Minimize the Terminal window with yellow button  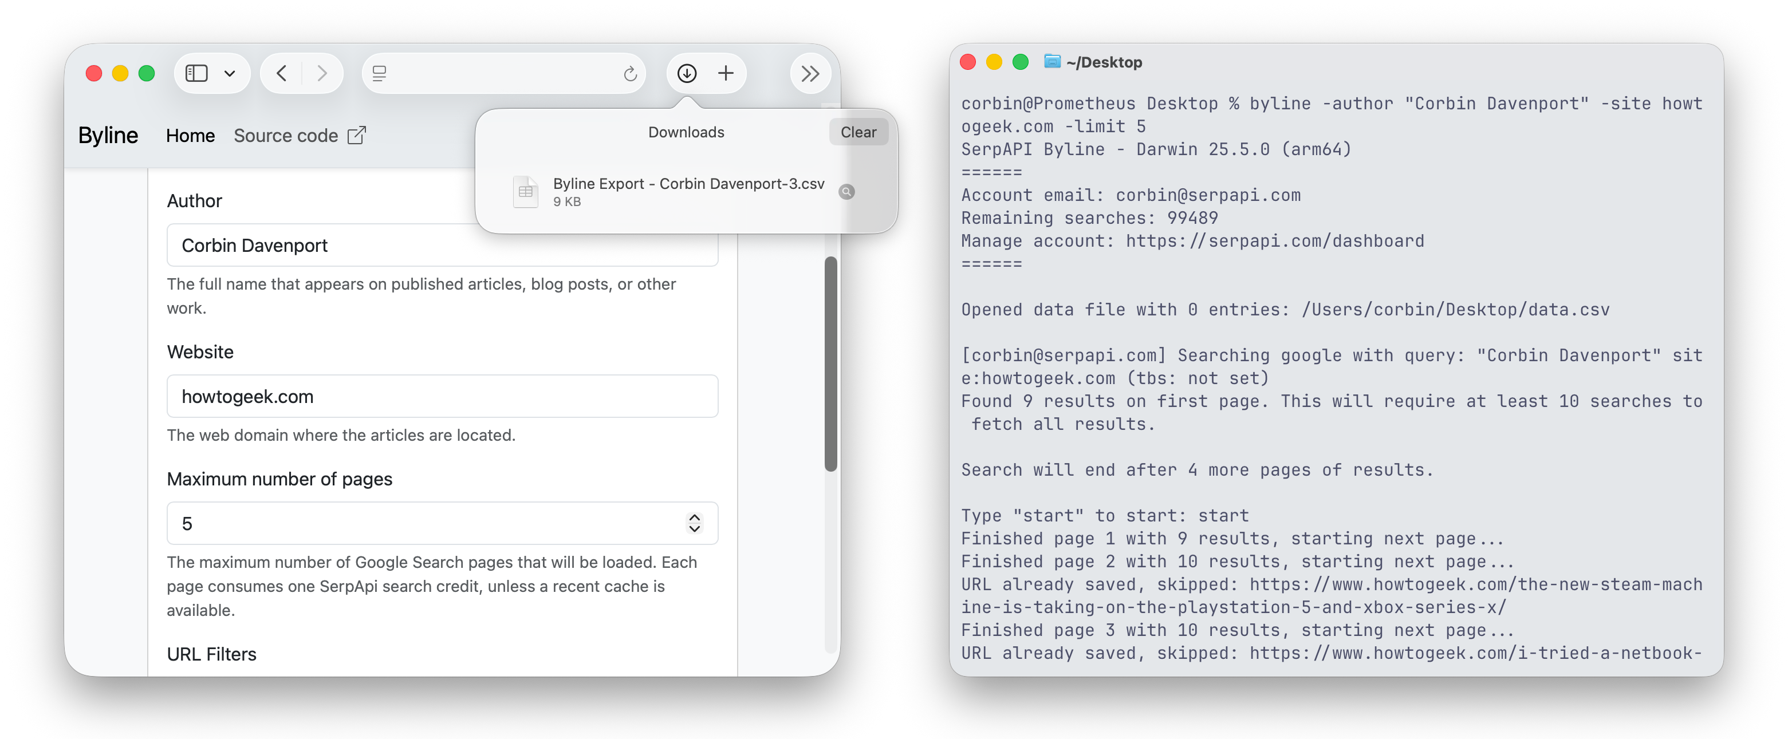pos(994,62)
